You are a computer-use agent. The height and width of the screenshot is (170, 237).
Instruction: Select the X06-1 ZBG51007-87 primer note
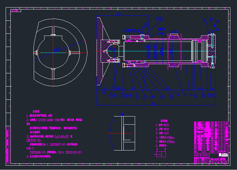click(54, 144)
